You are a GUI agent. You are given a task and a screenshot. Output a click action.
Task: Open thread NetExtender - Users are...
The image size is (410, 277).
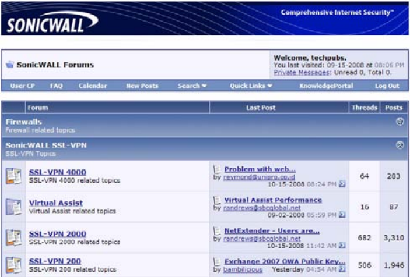point(272,231)
